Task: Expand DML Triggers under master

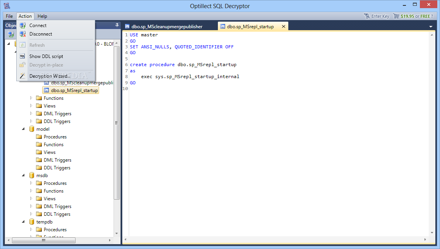Action: point(31,113)
